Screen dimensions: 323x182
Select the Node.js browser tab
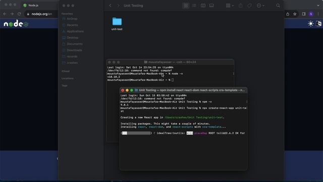click(x=33, y=6)
